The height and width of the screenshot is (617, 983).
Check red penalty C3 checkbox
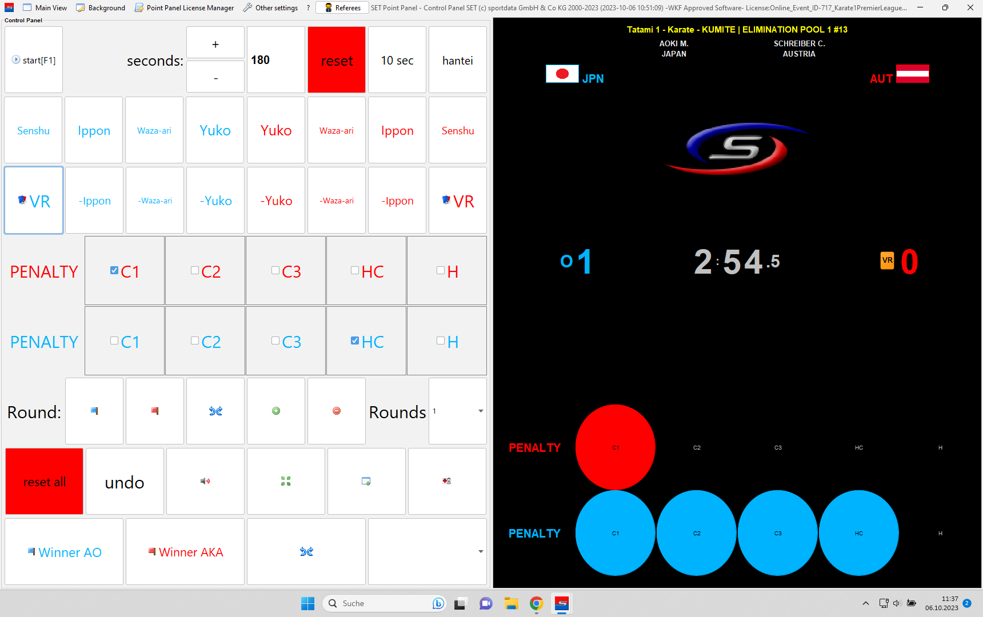pyautogui.click(x=275, y=270)
